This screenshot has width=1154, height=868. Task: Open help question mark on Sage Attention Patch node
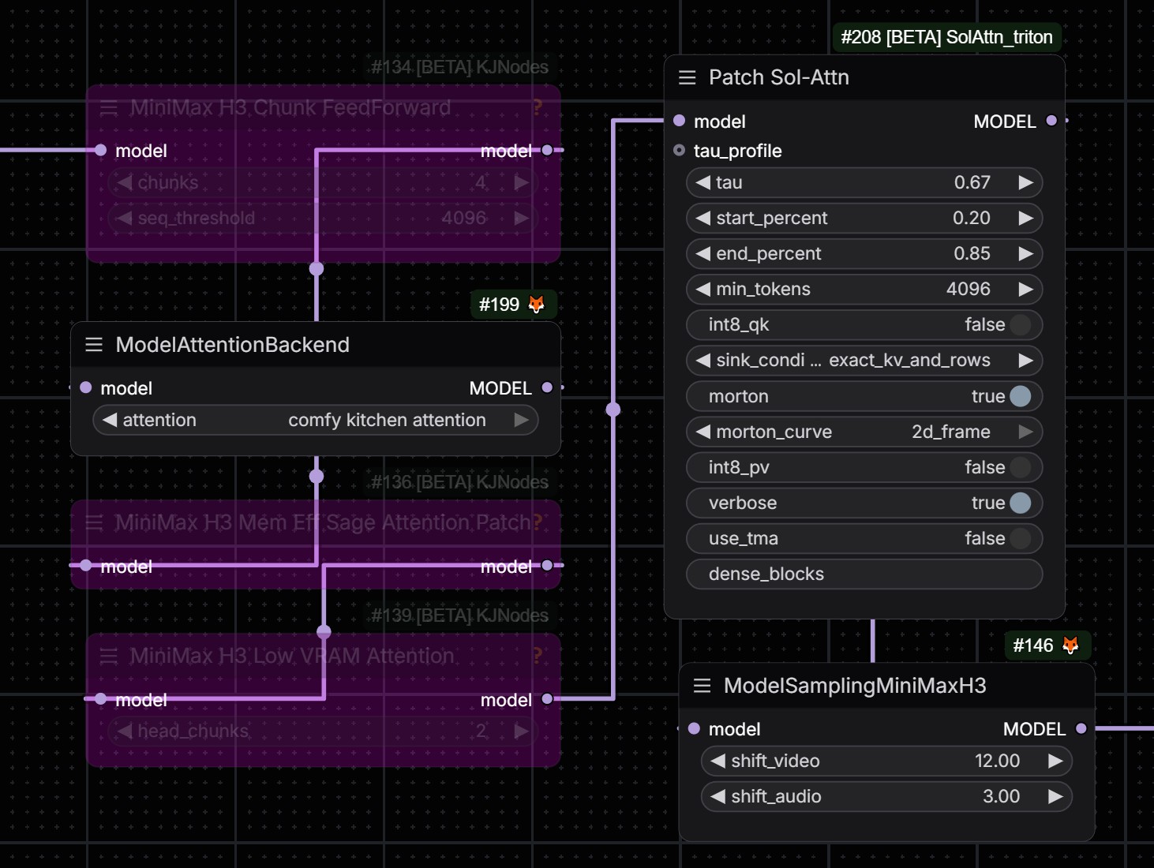[x=538, y=522]
